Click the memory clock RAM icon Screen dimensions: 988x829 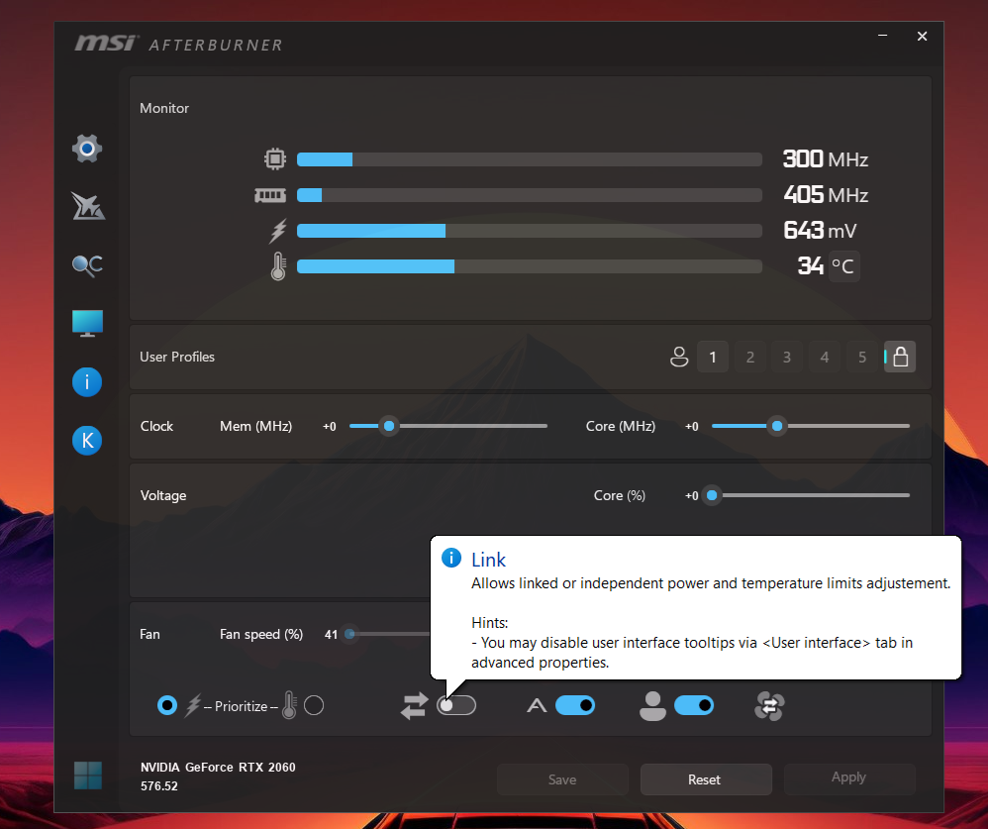coord(270,195)
